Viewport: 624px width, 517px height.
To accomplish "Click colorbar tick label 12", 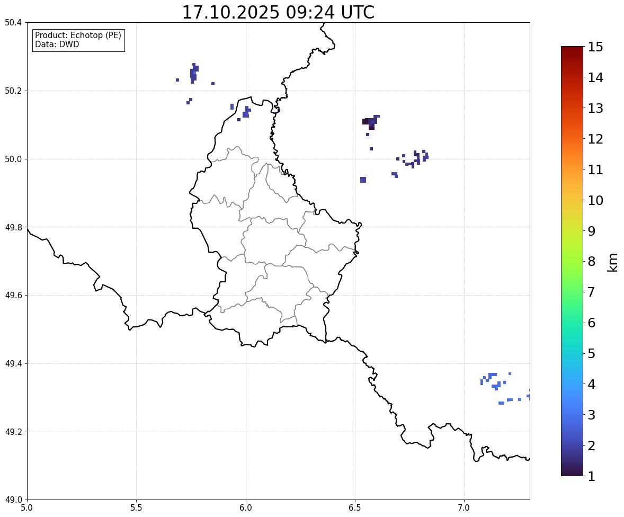I will pos(595,139).
